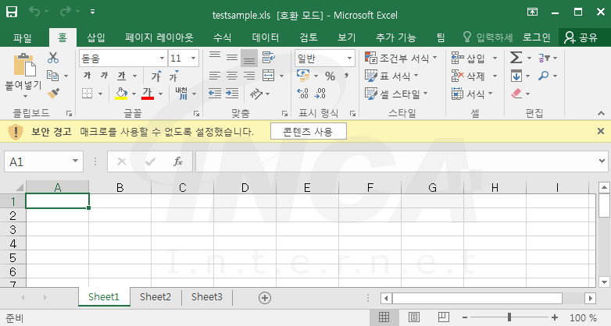The height and width of the screenshot is (326, 611).
Task: Apply red font color 가
Action: pos(148,94)
